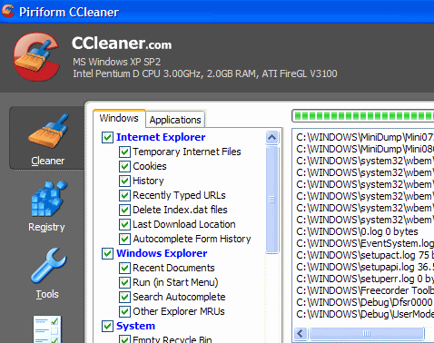Screen dimensions: 434x343
Task: Select the MiniDump\Mini08 result line
Action: pos(365,149)
